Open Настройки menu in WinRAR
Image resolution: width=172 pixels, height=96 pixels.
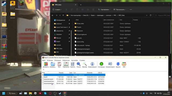tap(74, 60)
